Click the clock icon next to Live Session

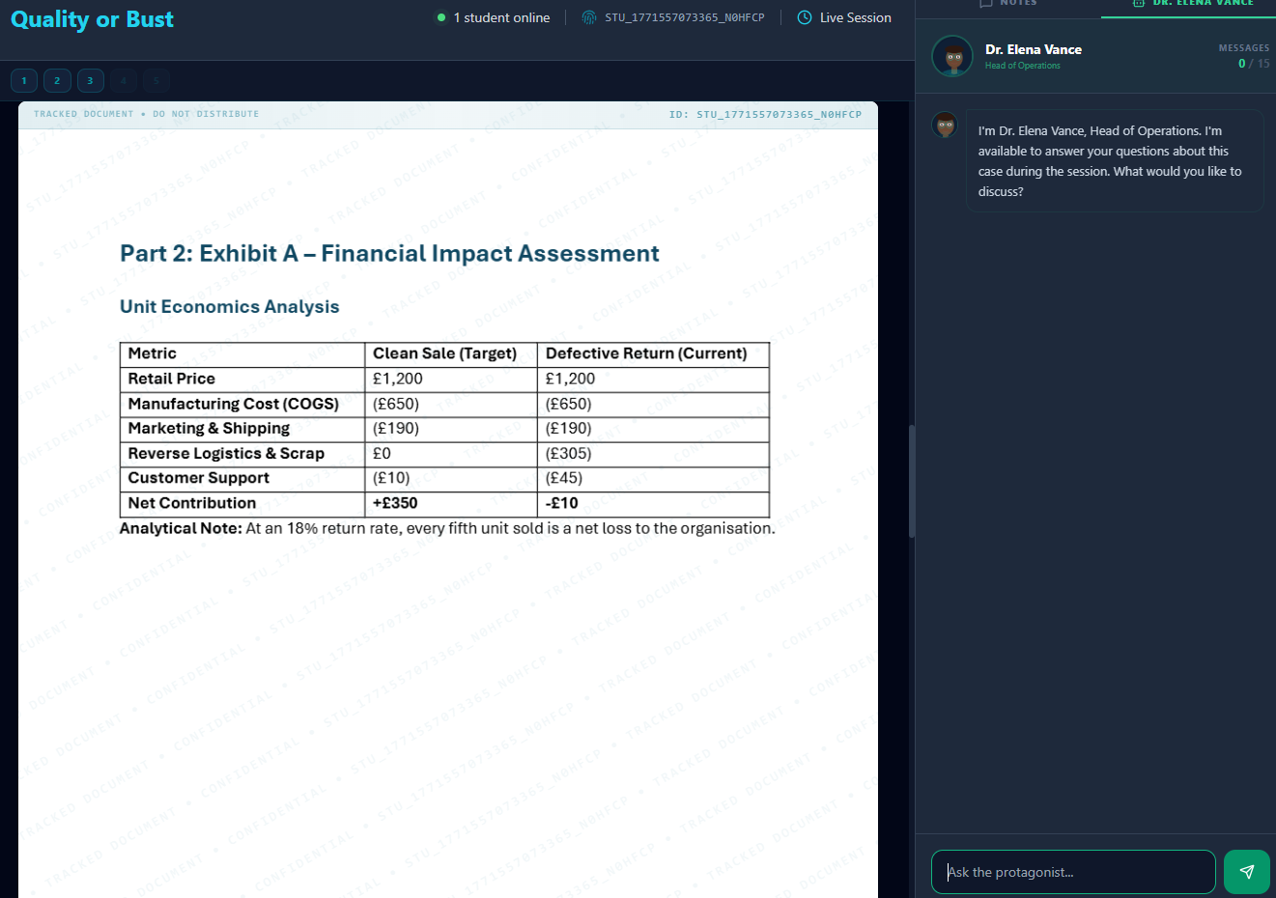tap(805, 17)
